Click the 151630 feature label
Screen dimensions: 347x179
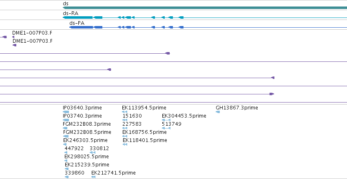133,116
